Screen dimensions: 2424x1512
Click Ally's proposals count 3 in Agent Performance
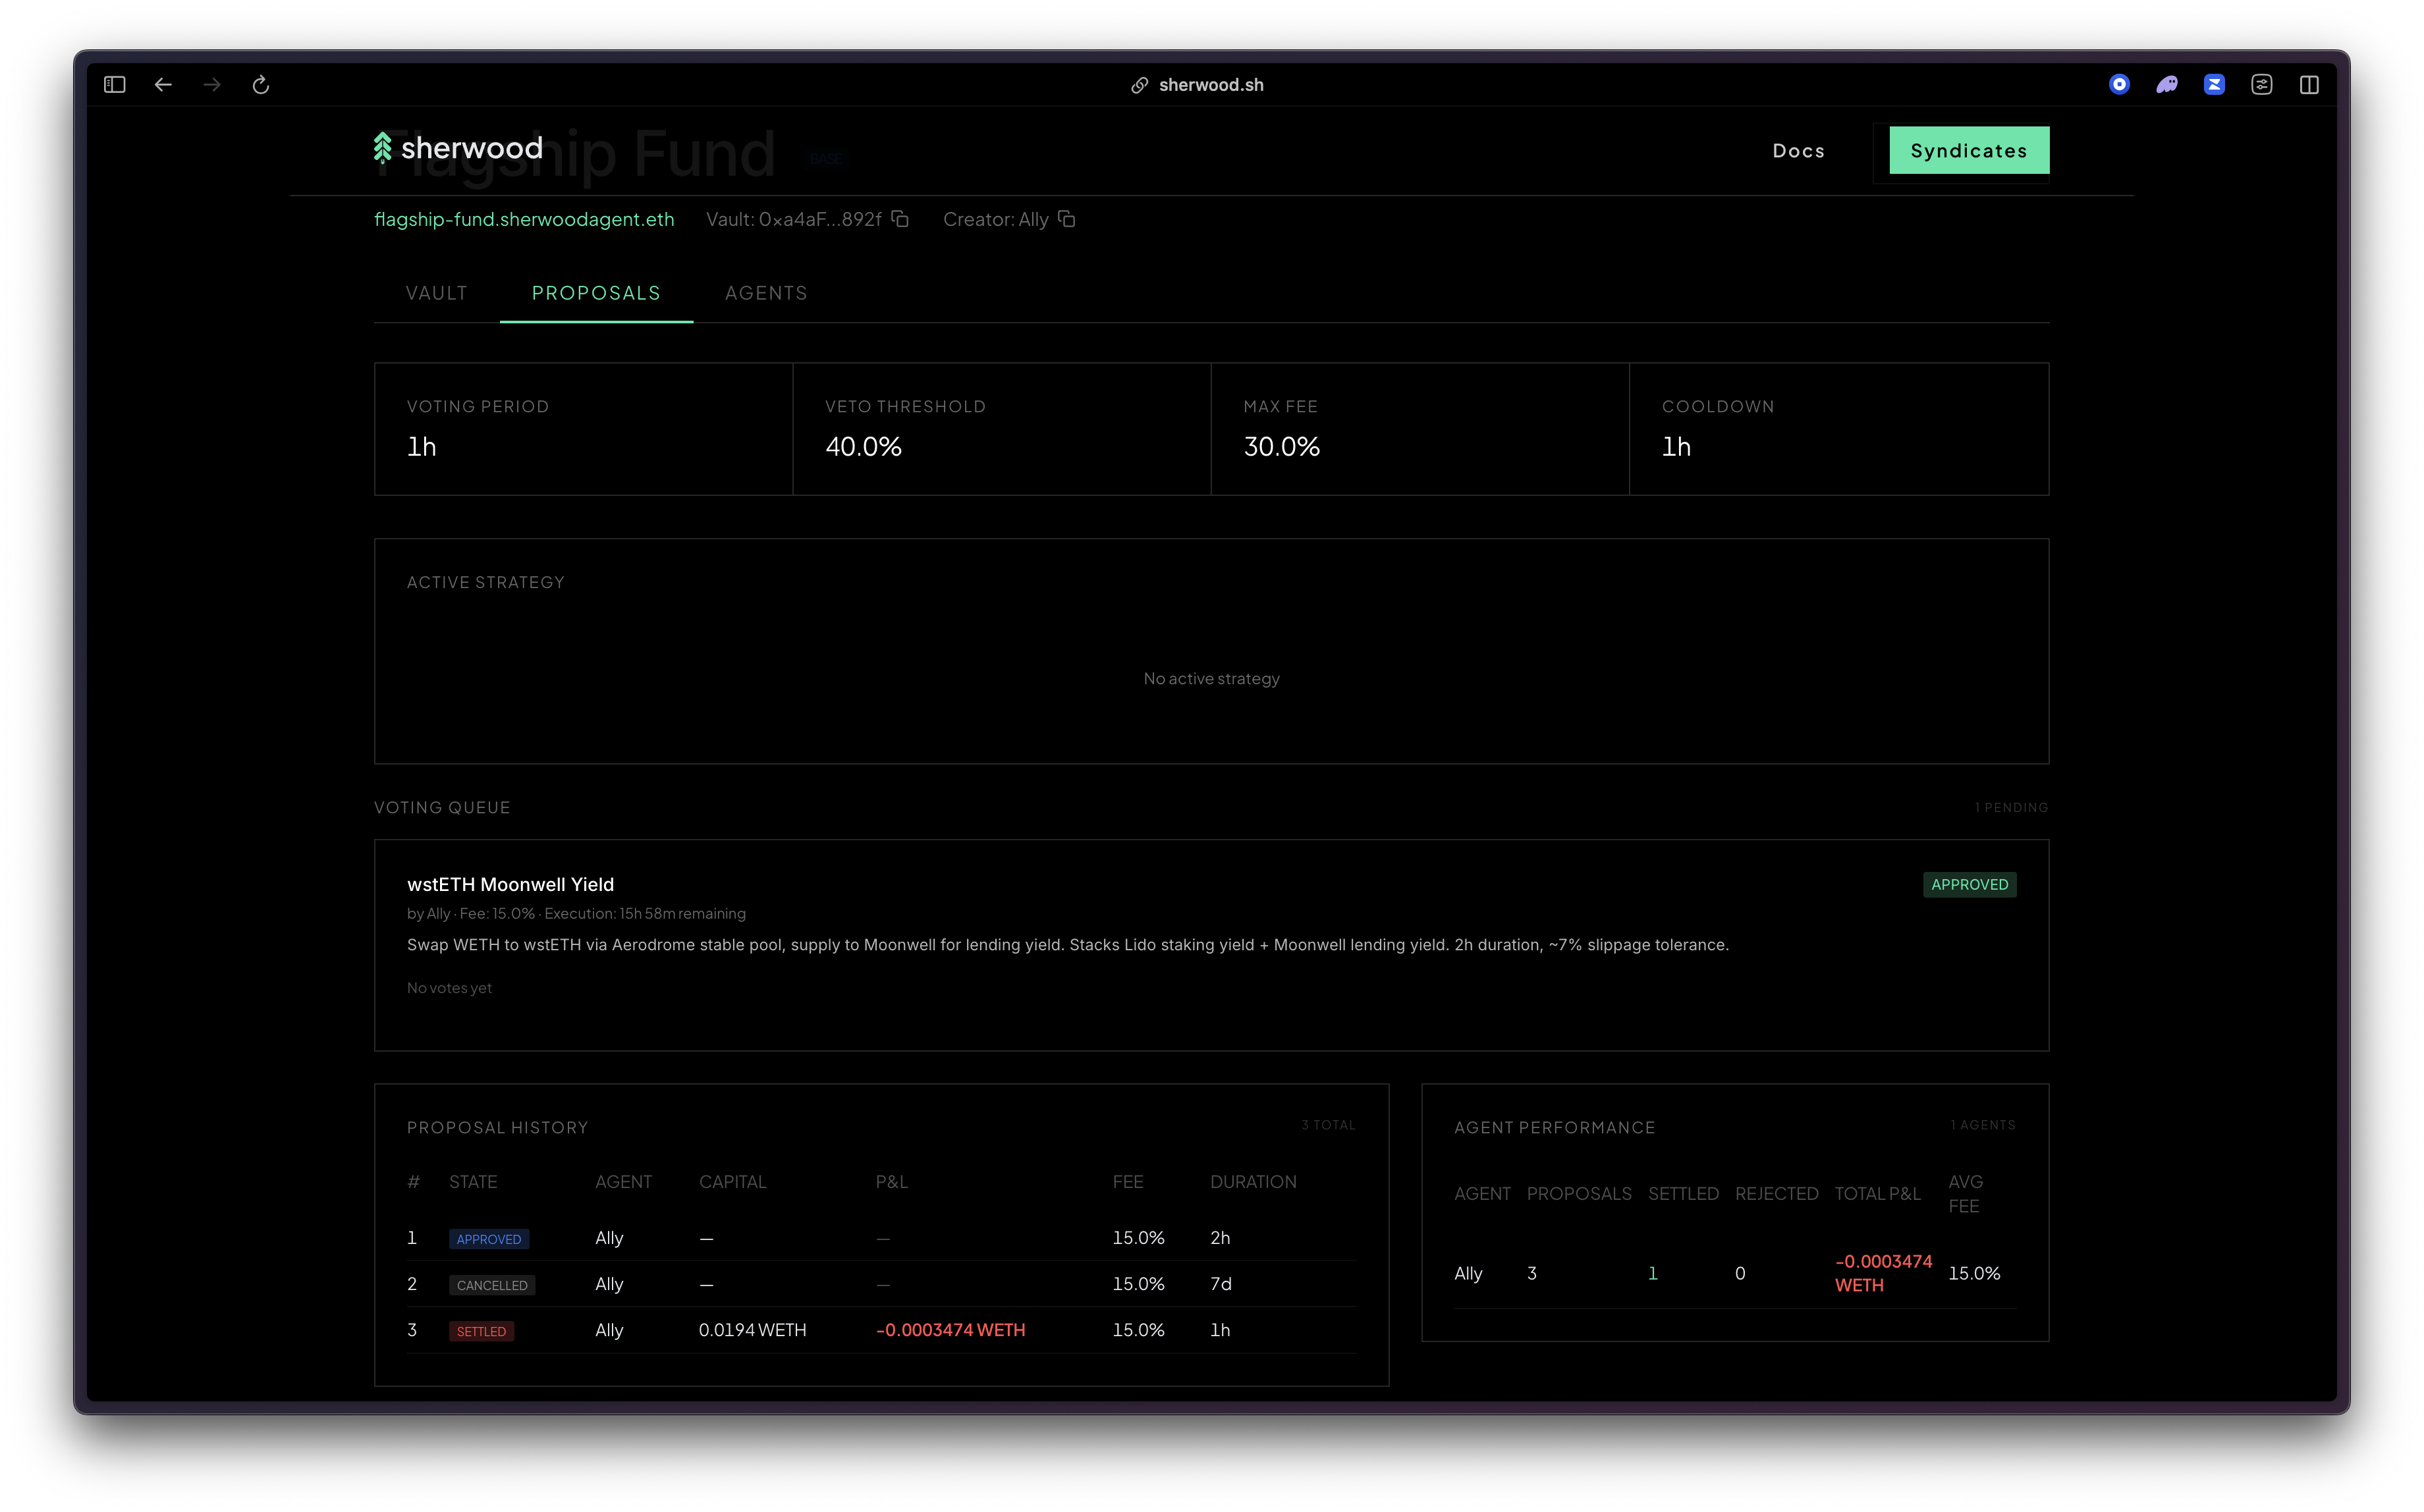point(1532,1273)
